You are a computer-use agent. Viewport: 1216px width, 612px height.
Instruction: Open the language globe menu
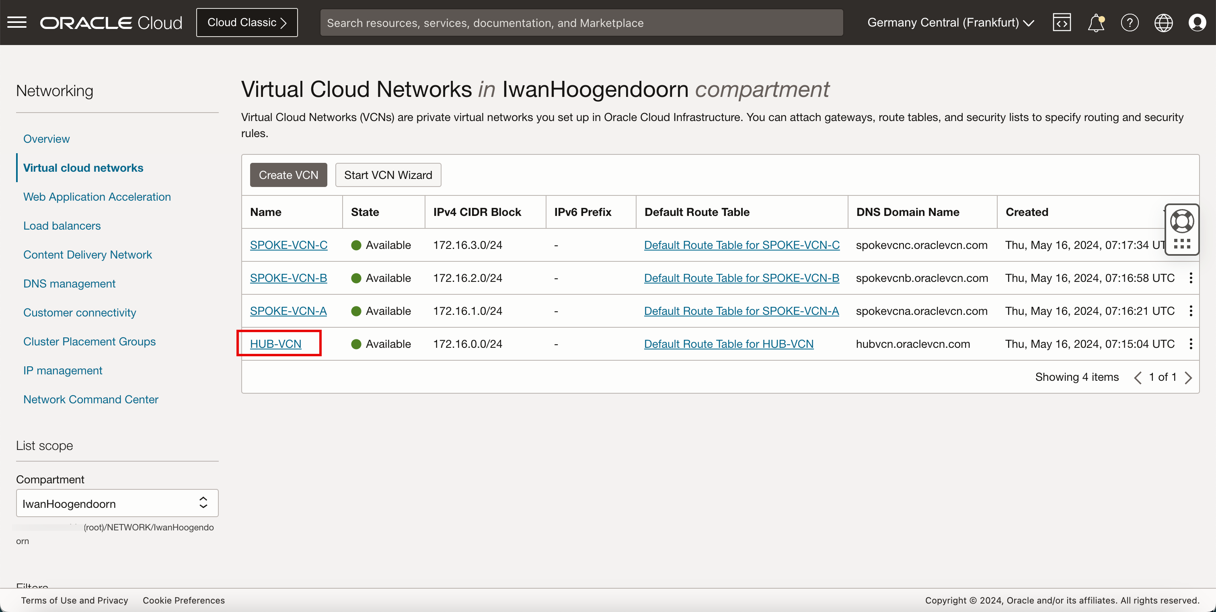pyautogui.click(x=1163, y=23)
